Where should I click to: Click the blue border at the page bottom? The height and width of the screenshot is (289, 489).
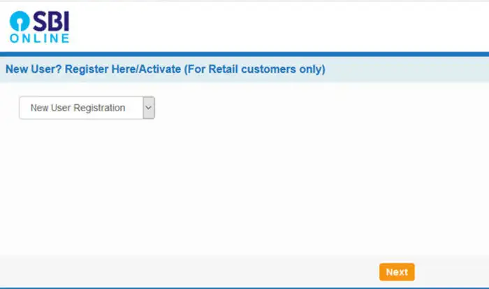[x=245, y=288]
